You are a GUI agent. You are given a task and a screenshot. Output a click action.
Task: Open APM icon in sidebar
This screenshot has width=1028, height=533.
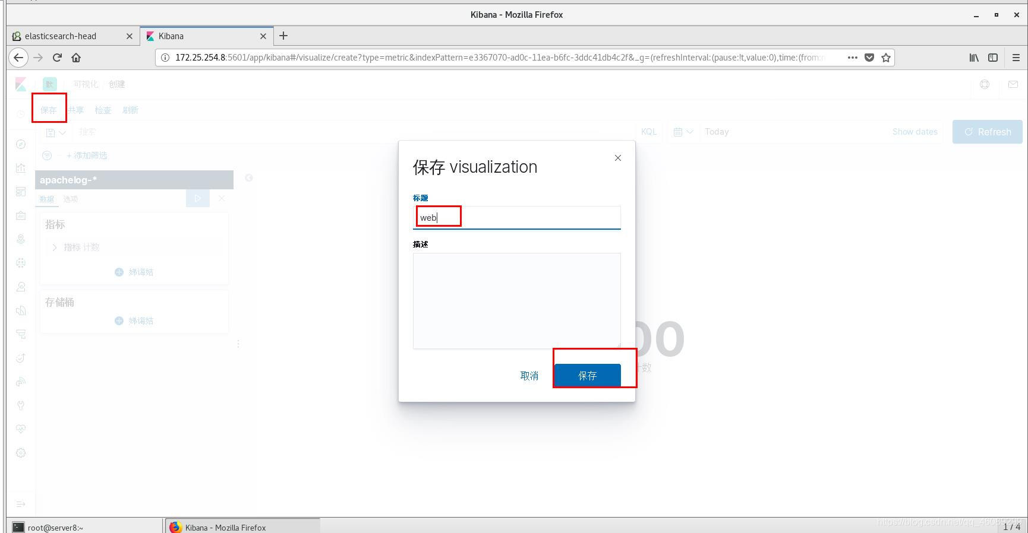point(21,334)
